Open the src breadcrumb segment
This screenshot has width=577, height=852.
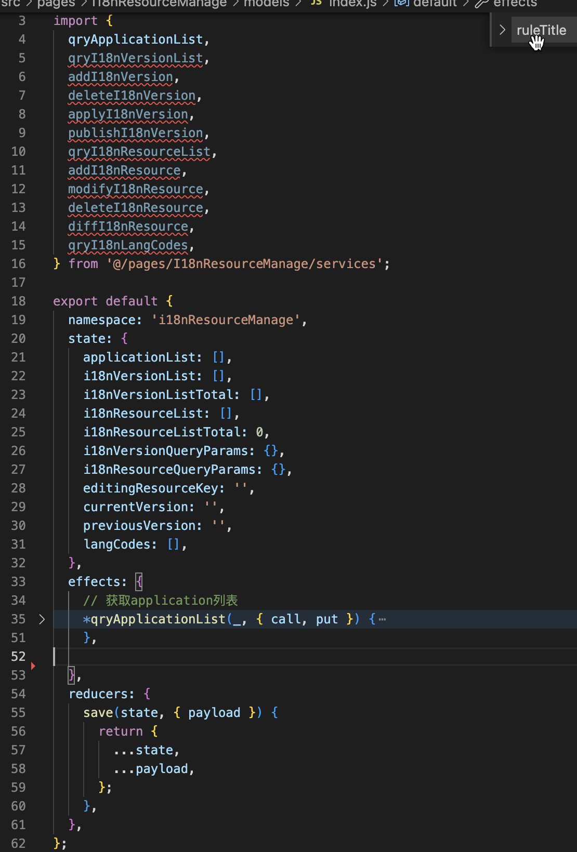pos(10,3)
